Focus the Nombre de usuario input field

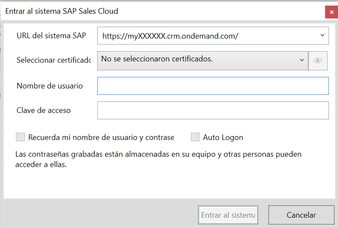pos(213,86)
